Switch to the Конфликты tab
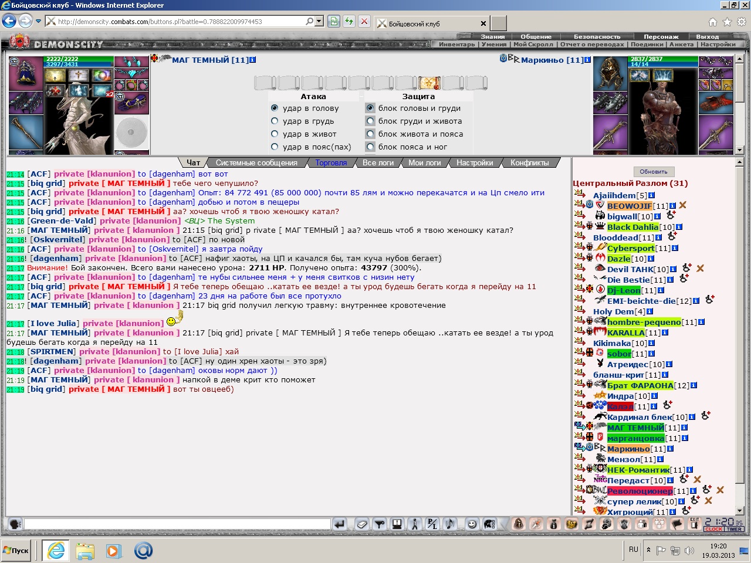Image resolution: width=751 pixels, height=563 pixels. (529, 162)
